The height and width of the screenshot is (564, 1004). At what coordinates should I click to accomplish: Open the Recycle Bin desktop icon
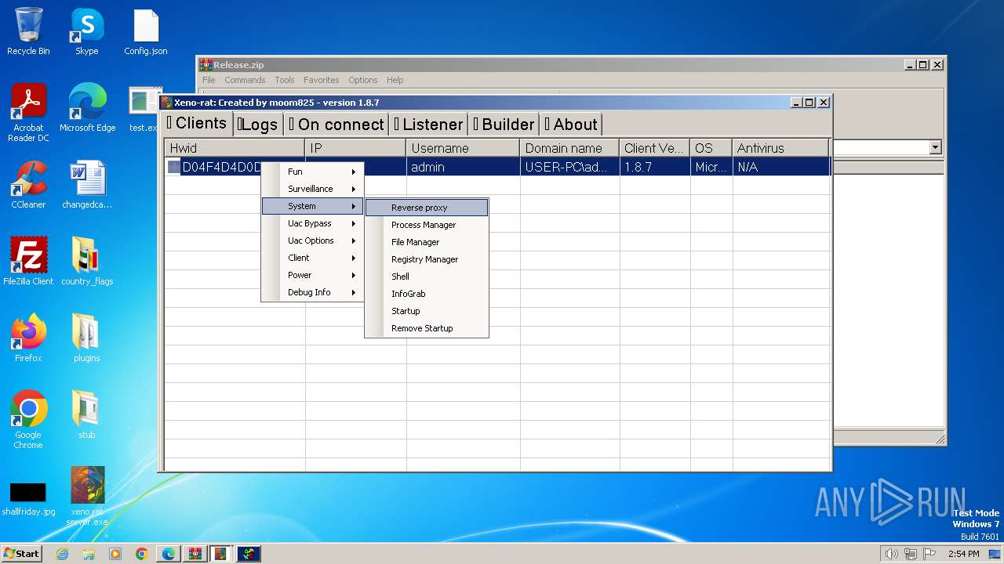(x=28, y=31)
